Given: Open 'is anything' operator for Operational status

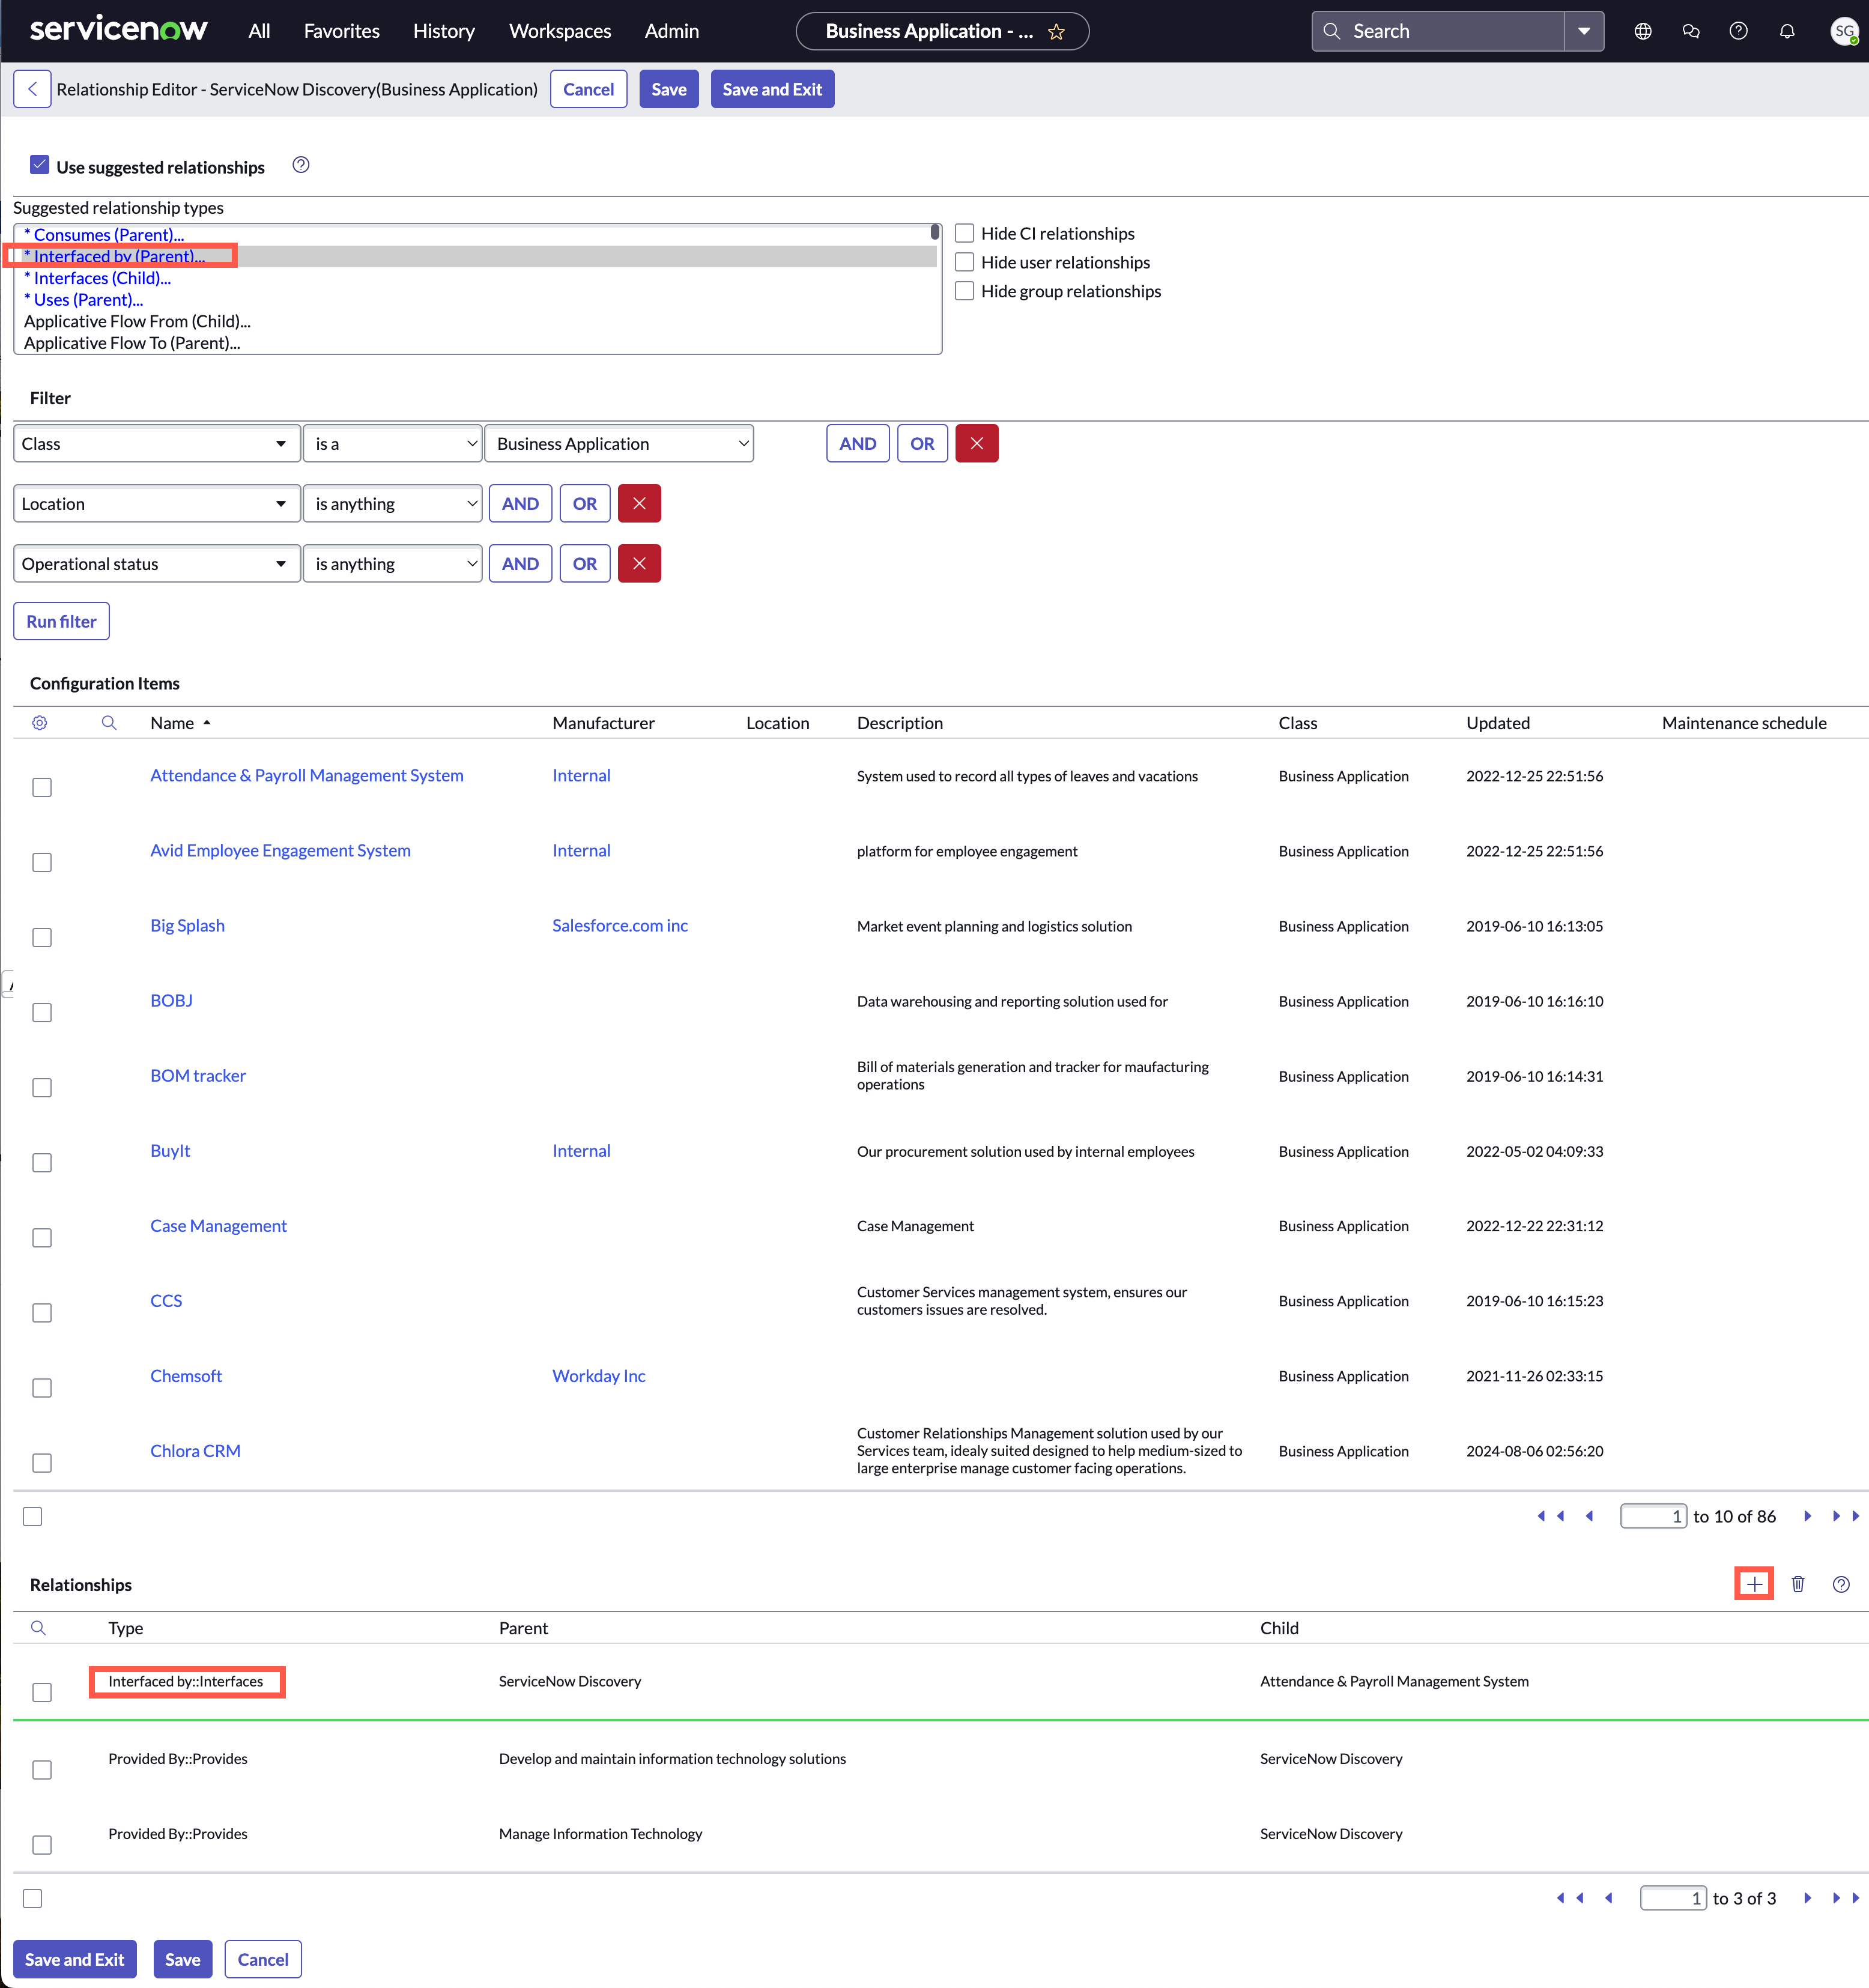Looking at the screenshot, I should pos(393,564).
